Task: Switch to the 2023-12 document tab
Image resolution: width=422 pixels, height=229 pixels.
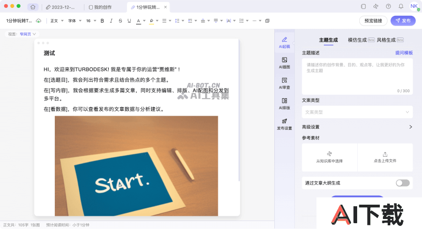Action: [x=61, y=7]
